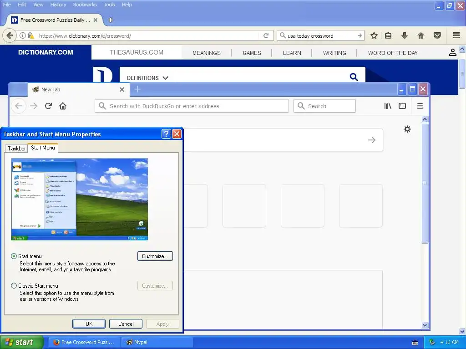466x349 pixels.
Task: Focus Mypal Search box
Action: [x=324, y=106]
